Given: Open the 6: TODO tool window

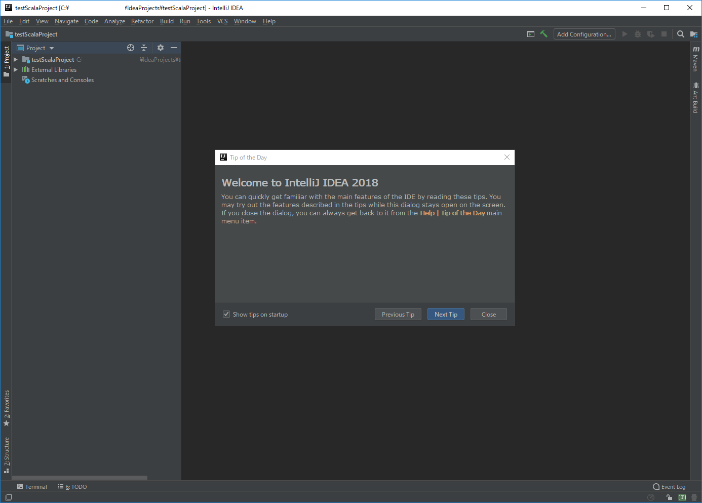Looking at the screenshot, I should (x=72, y=487).
